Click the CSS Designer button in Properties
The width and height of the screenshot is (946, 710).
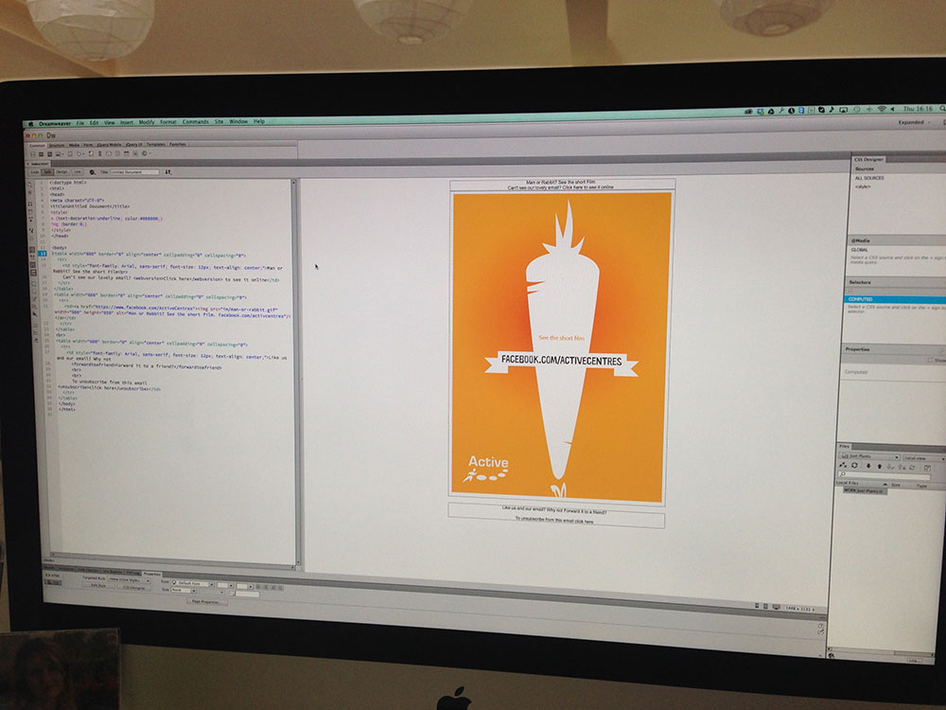[x=134, y=588]
